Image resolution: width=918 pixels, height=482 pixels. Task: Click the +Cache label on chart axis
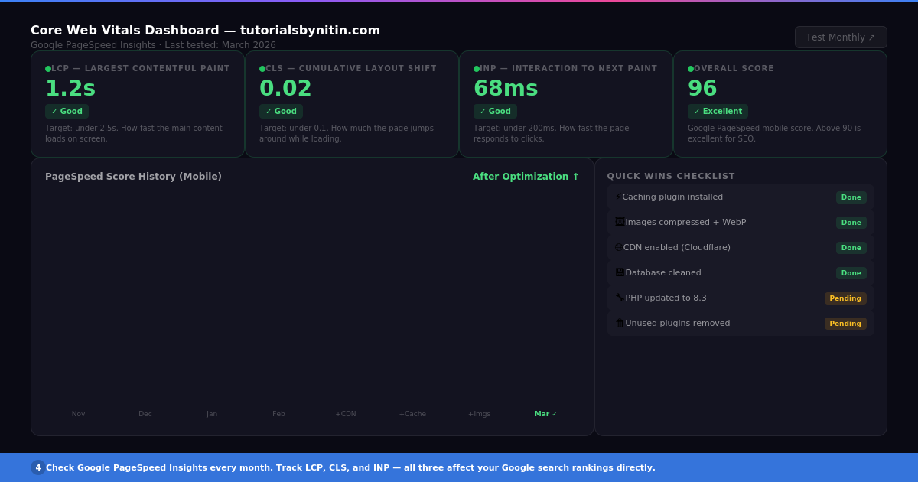click(x=412, y=414)
